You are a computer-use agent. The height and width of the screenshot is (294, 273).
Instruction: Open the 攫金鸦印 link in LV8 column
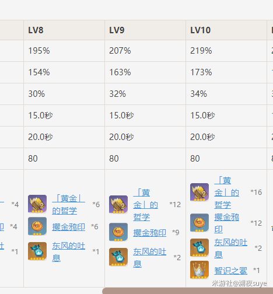click(68, 227)
